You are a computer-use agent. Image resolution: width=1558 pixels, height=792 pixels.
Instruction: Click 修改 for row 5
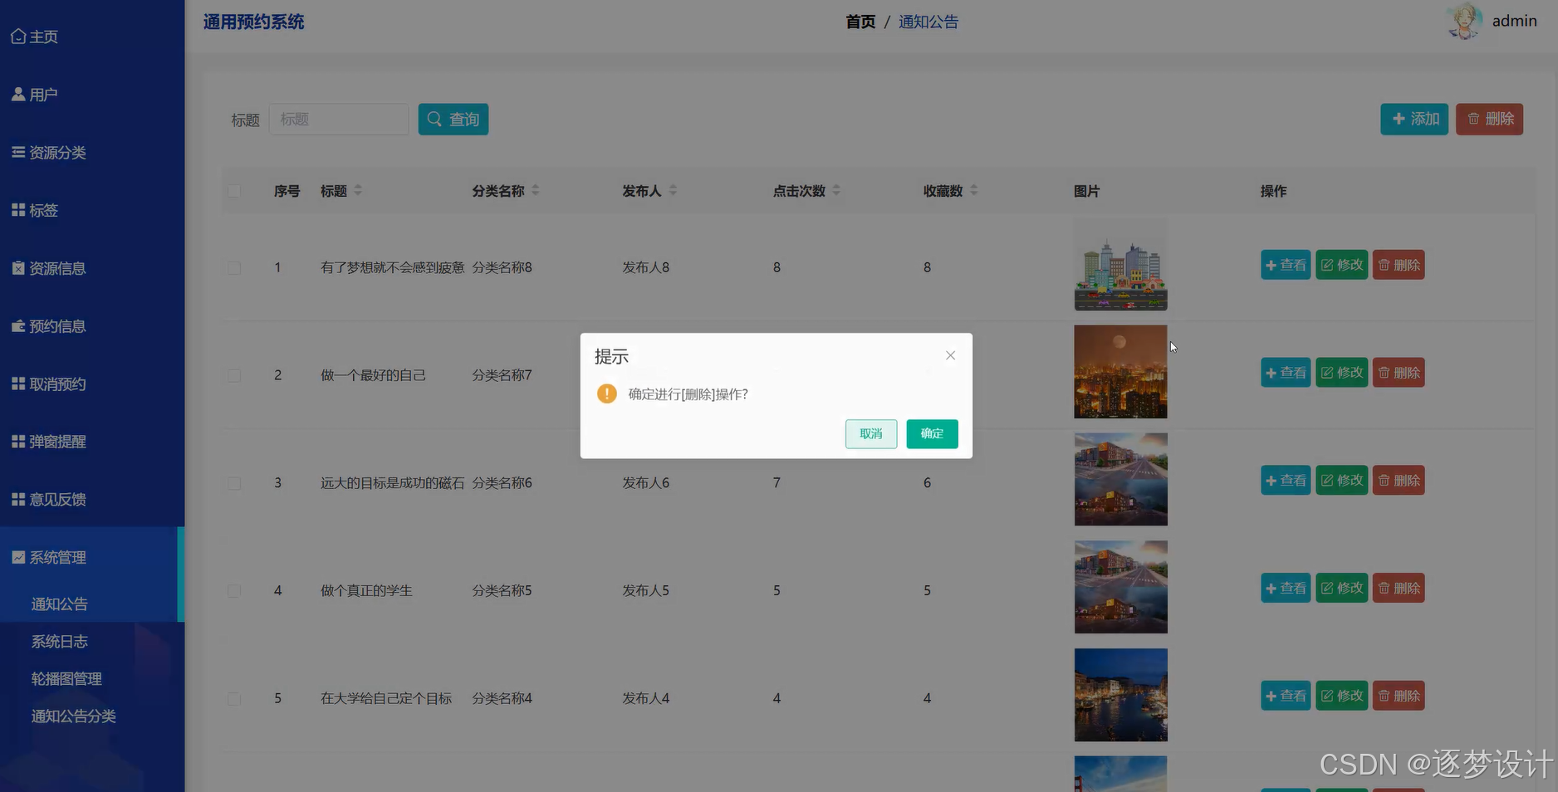click(1341, 696)
